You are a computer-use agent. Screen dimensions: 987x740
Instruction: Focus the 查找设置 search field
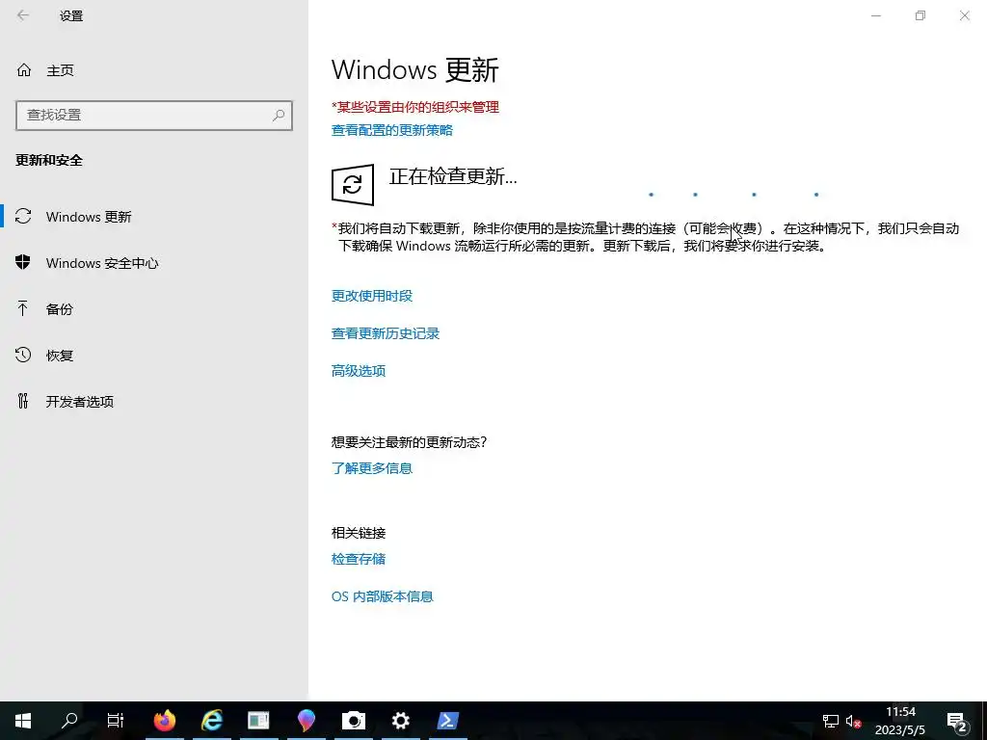click(154, 116)
